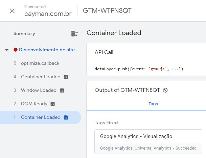Open help for Output of GTM-WTFN8QT
The image size is (206, 158).
tap(165, 90)
